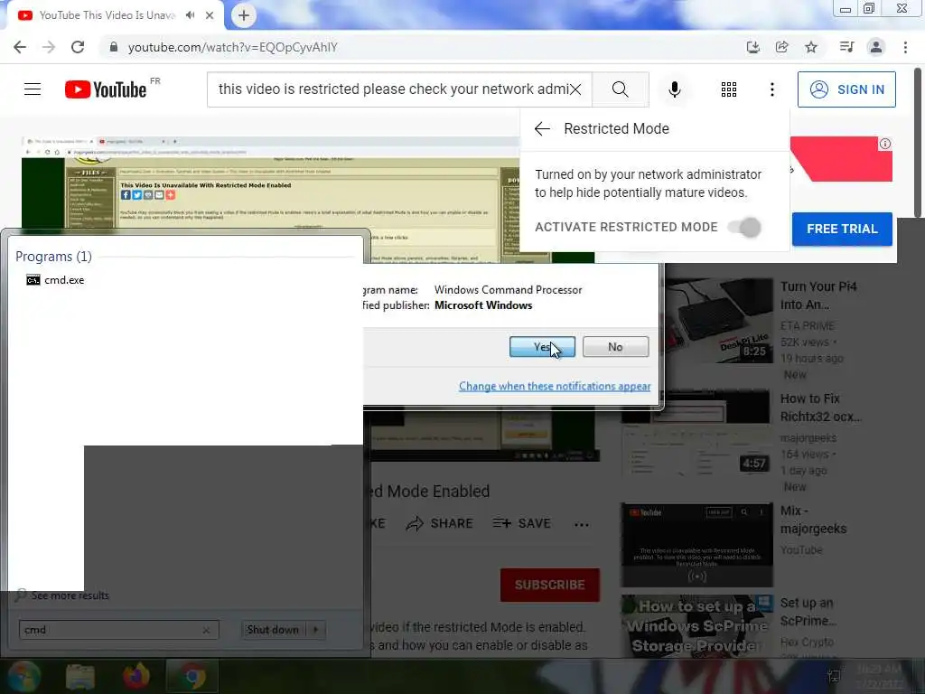Click No in the UAC dialog

[x=615, y=347]
